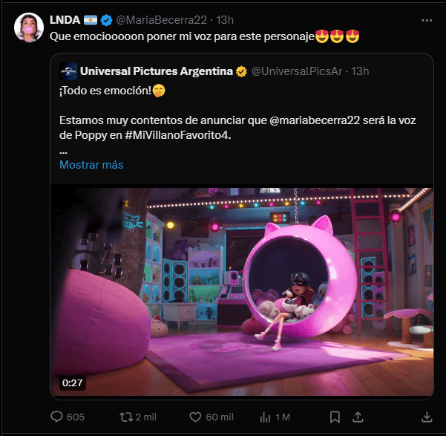446x436 pixels.
Task: Repost the tweet via the retweet icon
Action: pyautogui.click(x=127, y=417)
